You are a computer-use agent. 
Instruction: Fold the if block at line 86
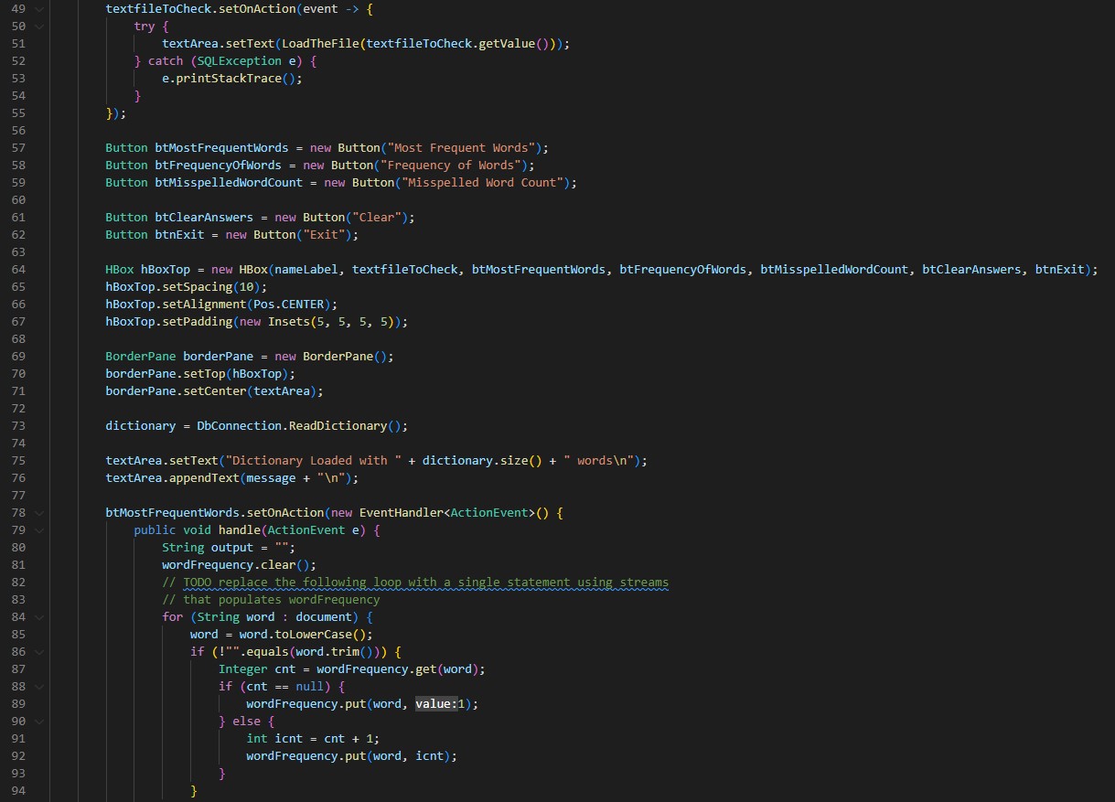pyautogui.click(x=38, y=652)
